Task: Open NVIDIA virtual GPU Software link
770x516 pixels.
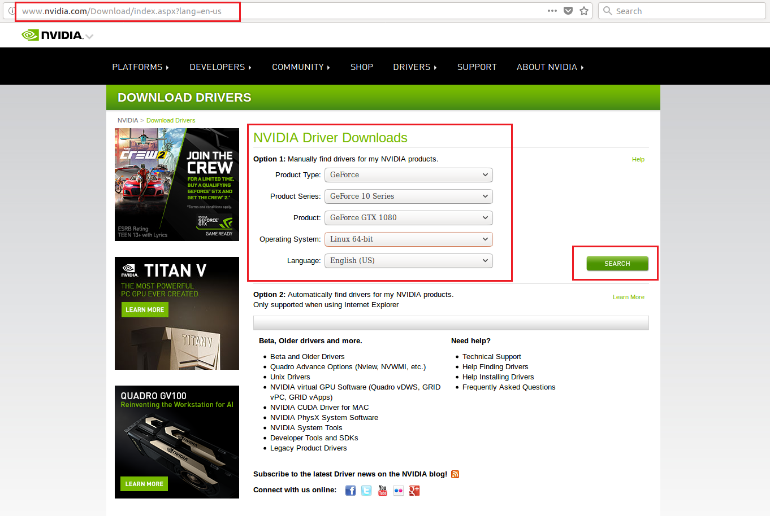Action: [355, 392]
